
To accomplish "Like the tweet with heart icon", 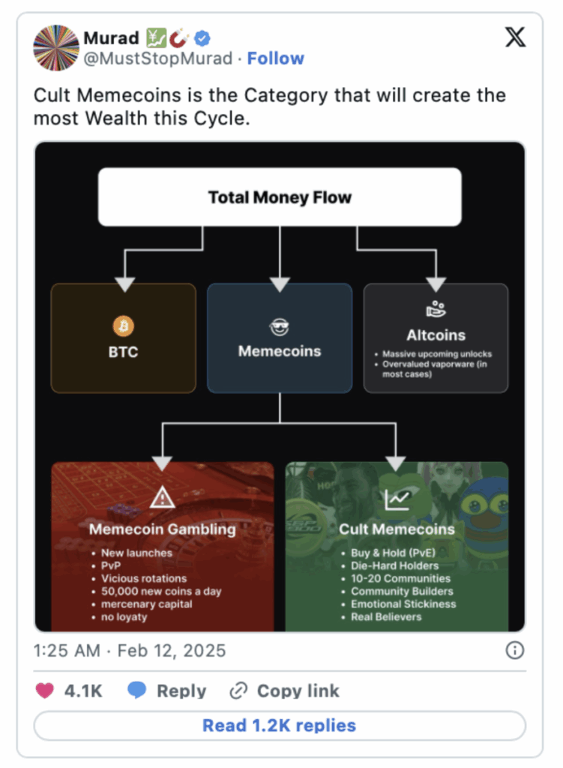I will coord(45,691).
